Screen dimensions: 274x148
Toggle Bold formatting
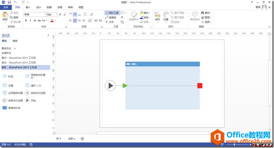26,21
